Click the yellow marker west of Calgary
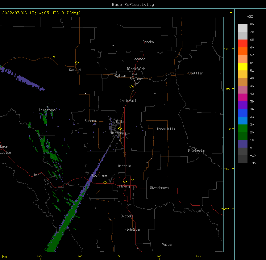 pos(105,182)
